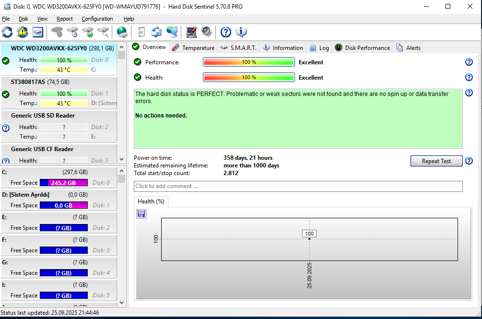Click the blue question mark toolbar icon

[226, 32]
